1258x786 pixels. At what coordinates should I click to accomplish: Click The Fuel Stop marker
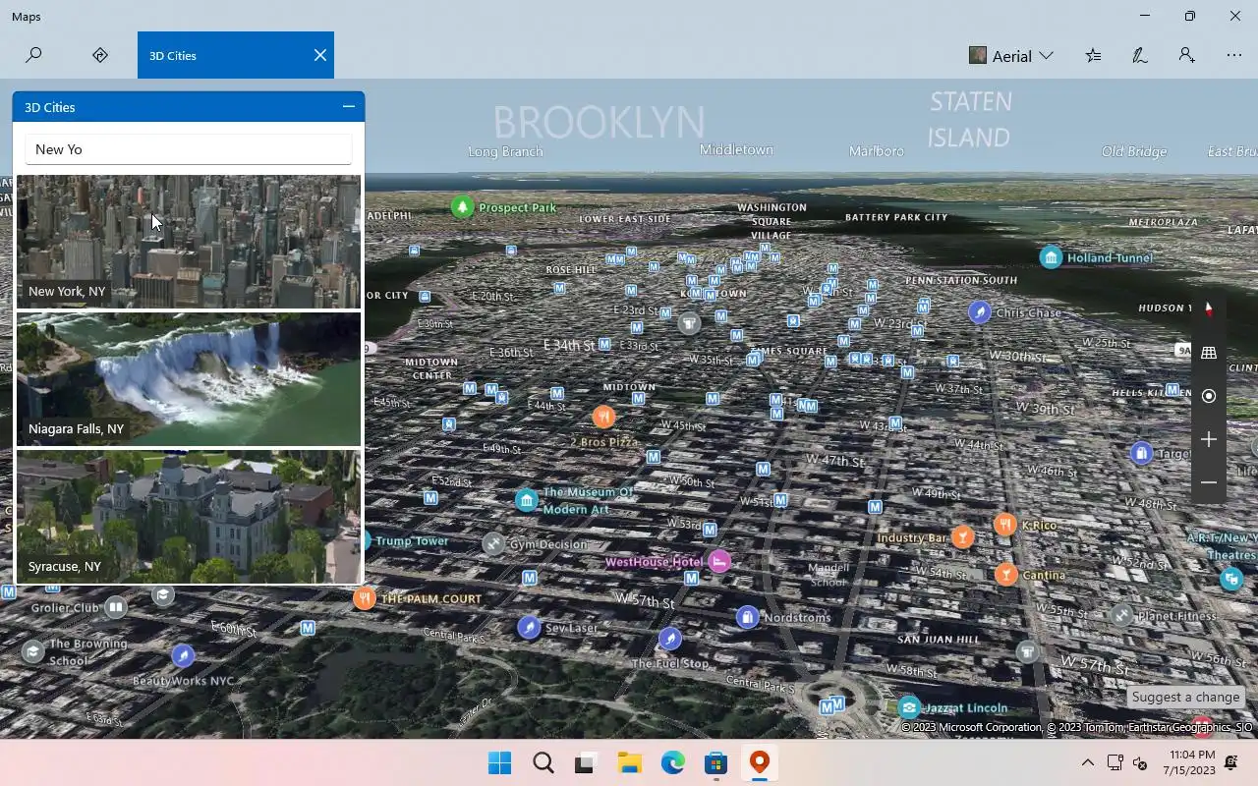(x=669, y=640)
